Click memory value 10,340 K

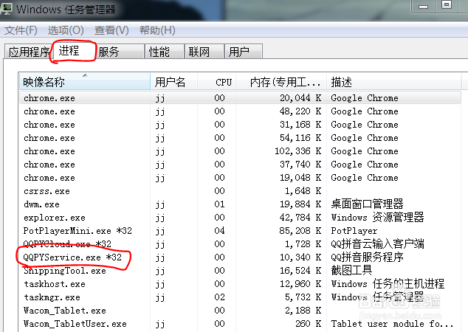click(x=300, y=257)
